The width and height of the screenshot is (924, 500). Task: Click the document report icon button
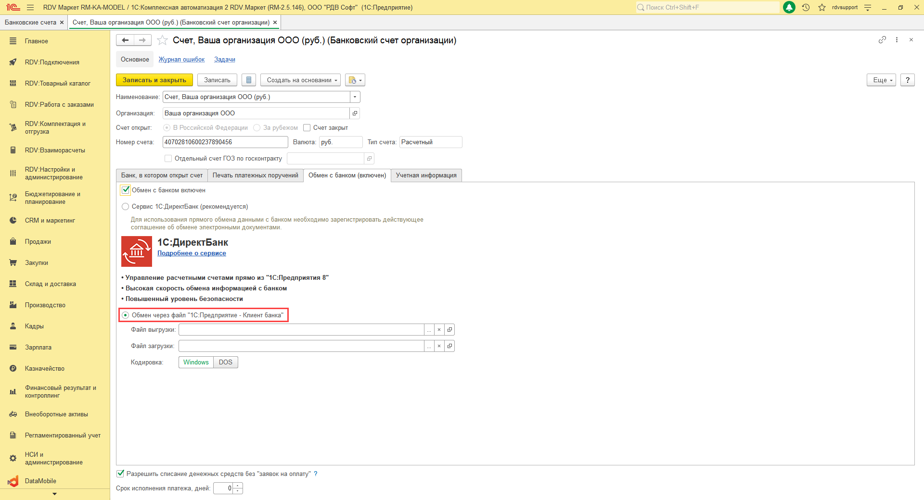pyautogui.click(x=248, y=80)
